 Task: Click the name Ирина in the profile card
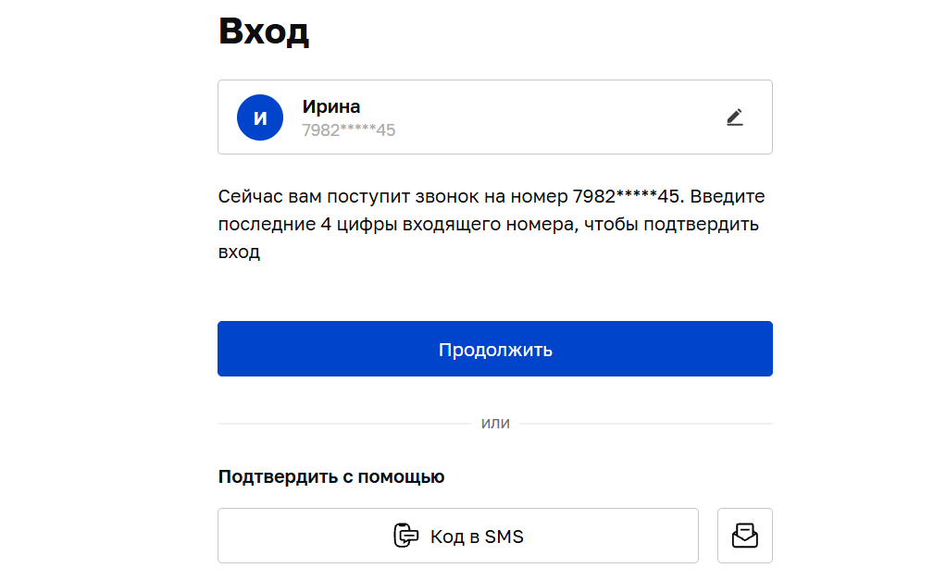click(330, 105)
